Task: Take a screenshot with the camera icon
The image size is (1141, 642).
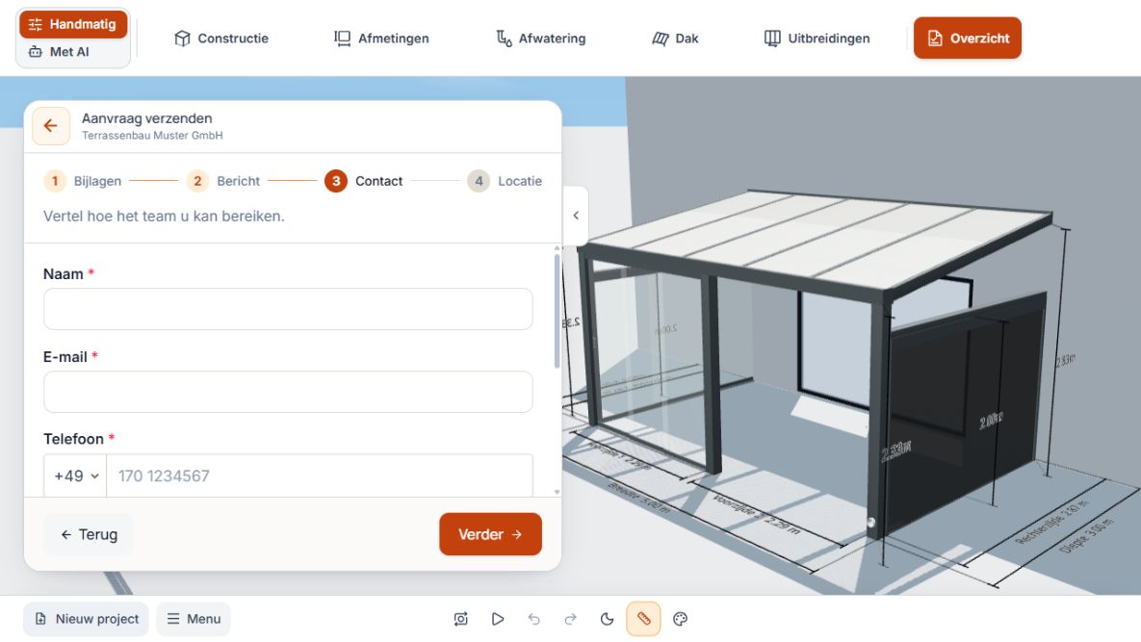Action: (460, 619)
